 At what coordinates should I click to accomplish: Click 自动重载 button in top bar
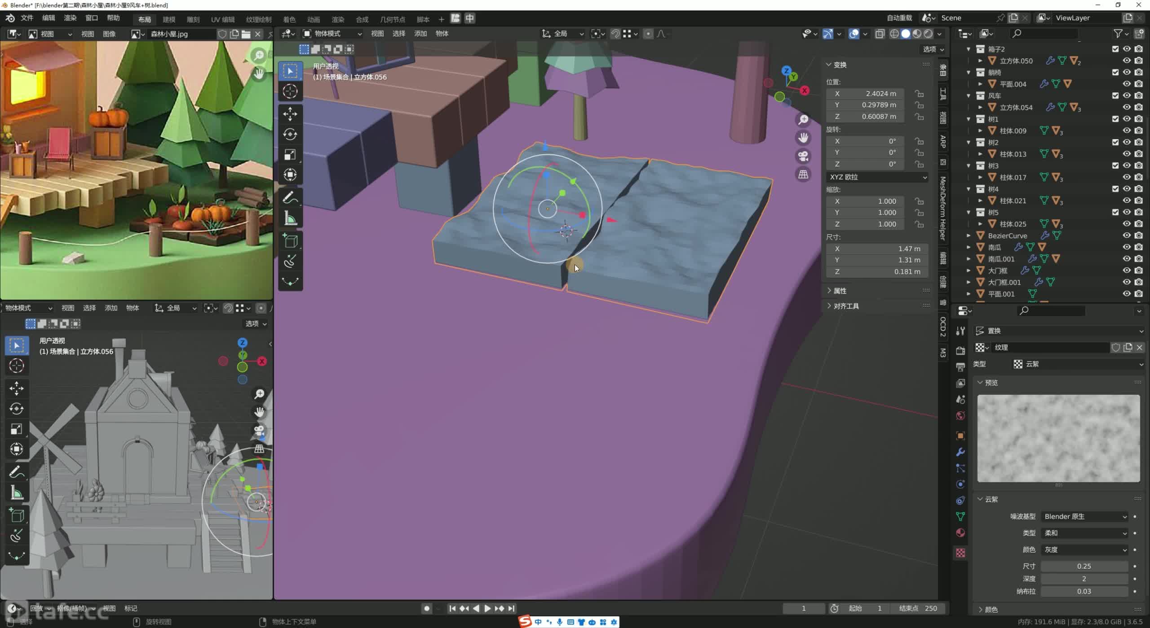(x=899, y=18)
